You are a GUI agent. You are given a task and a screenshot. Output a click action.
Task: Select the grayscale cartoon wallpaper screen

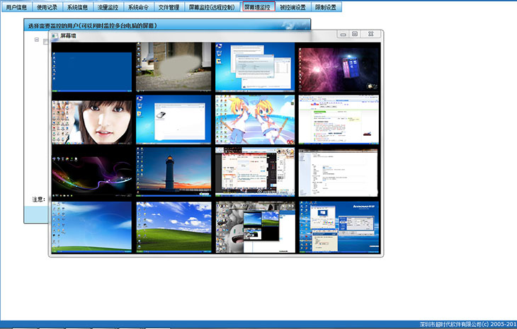(256, 227)
